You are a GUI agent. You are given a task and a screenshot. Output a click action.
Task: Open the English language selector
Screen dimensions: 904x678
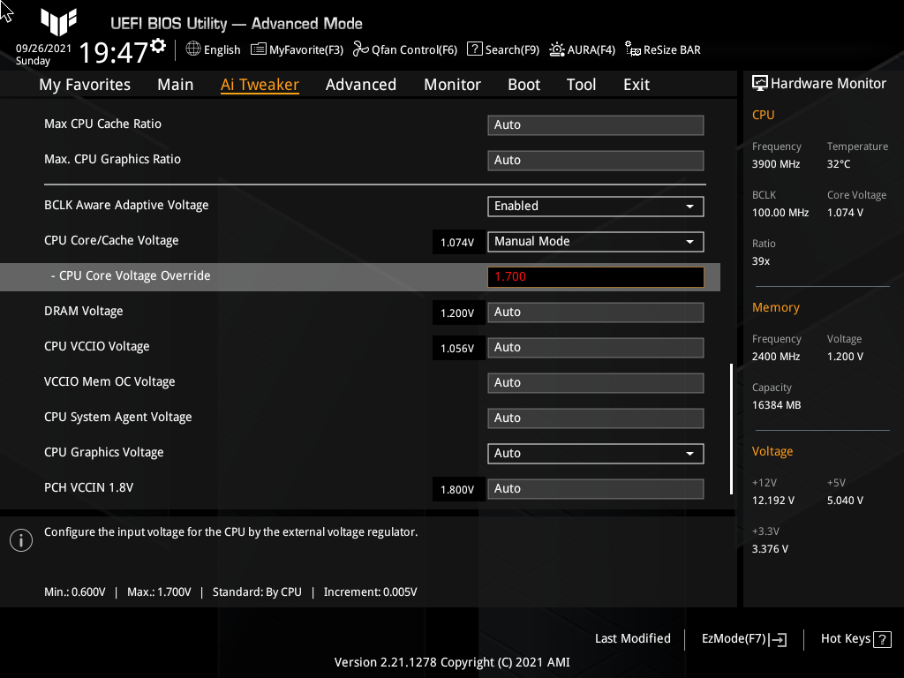213,50
